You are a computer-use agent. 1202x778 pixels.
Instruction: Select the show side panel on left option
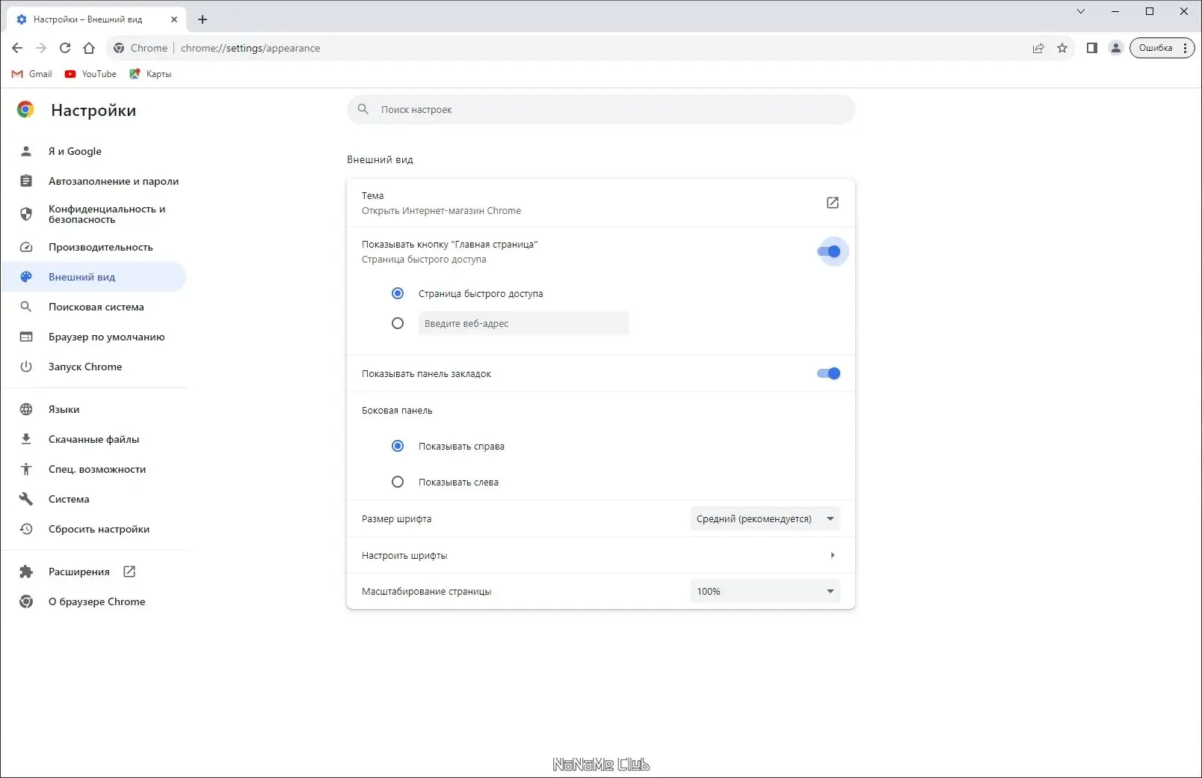(x=398, y=483)
